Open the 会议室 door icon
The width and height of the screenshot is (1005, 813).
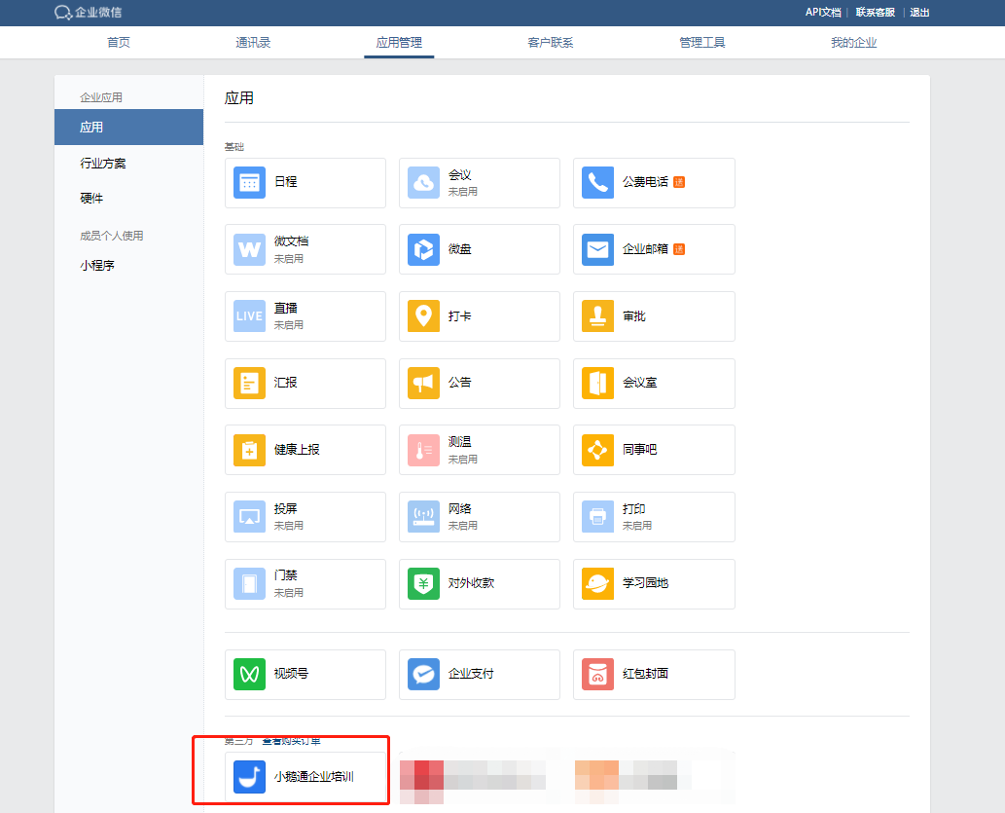[x=598, y=383]
